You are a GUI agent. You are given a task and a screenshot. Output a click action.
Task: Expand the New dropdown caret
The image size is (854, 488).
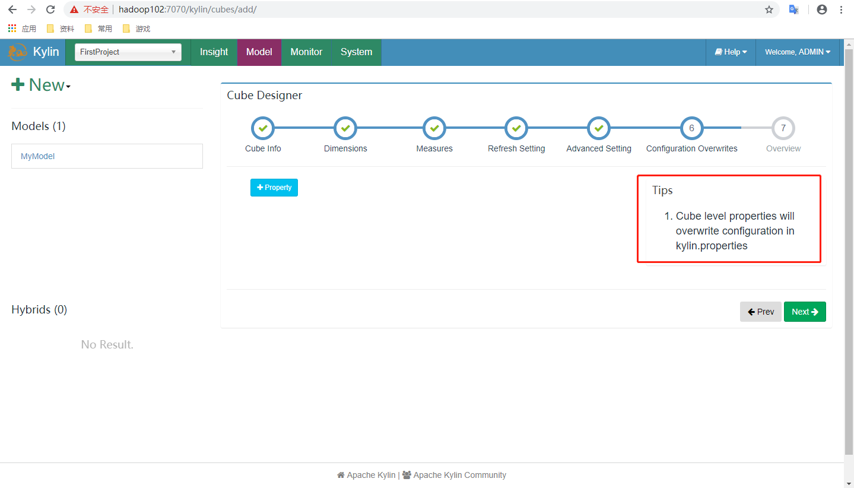click(68, 87)
